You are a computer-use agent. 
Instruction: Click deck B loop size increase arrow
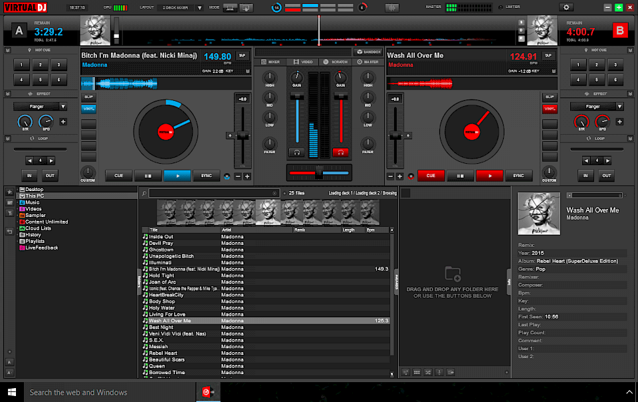point(607,161)
